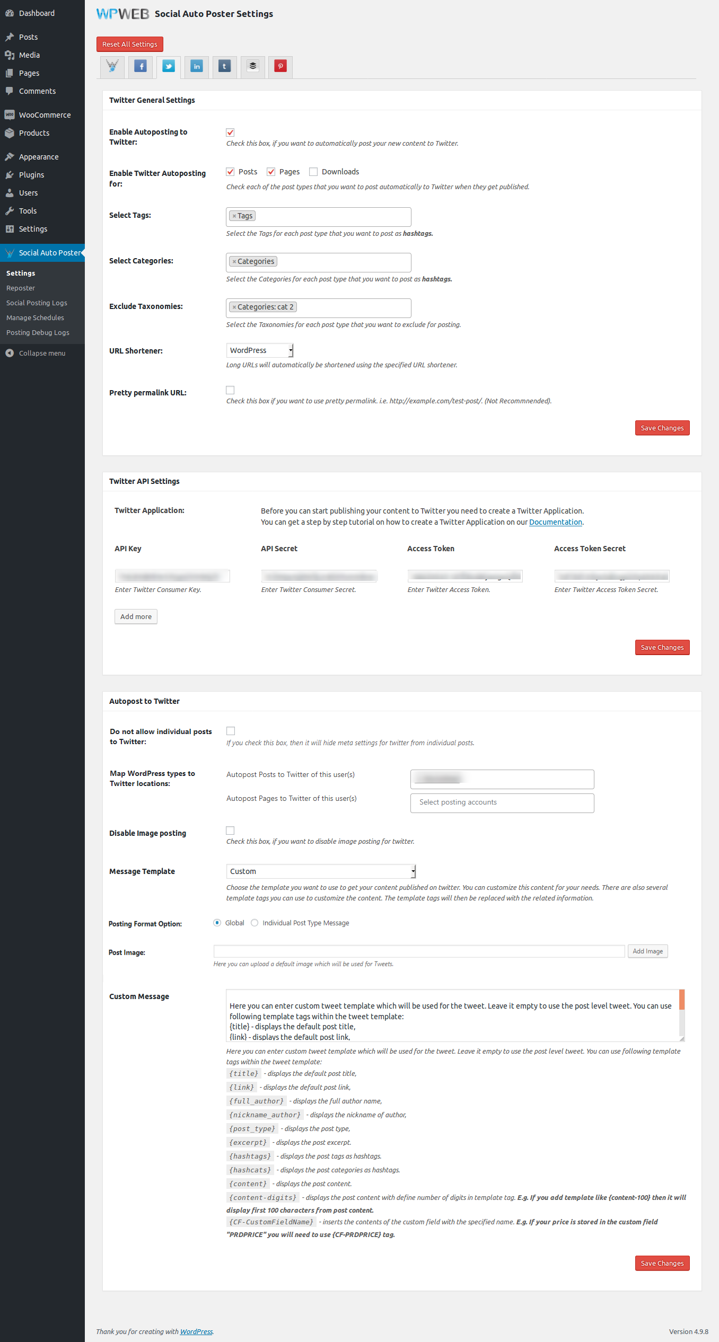Select the Twitter settings tab icon
Screen dimensions: 719x1342
[169, 66]
